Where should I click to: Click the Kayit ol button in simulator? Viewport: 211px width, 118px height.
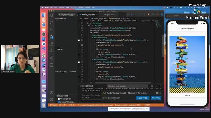(187, 95)
